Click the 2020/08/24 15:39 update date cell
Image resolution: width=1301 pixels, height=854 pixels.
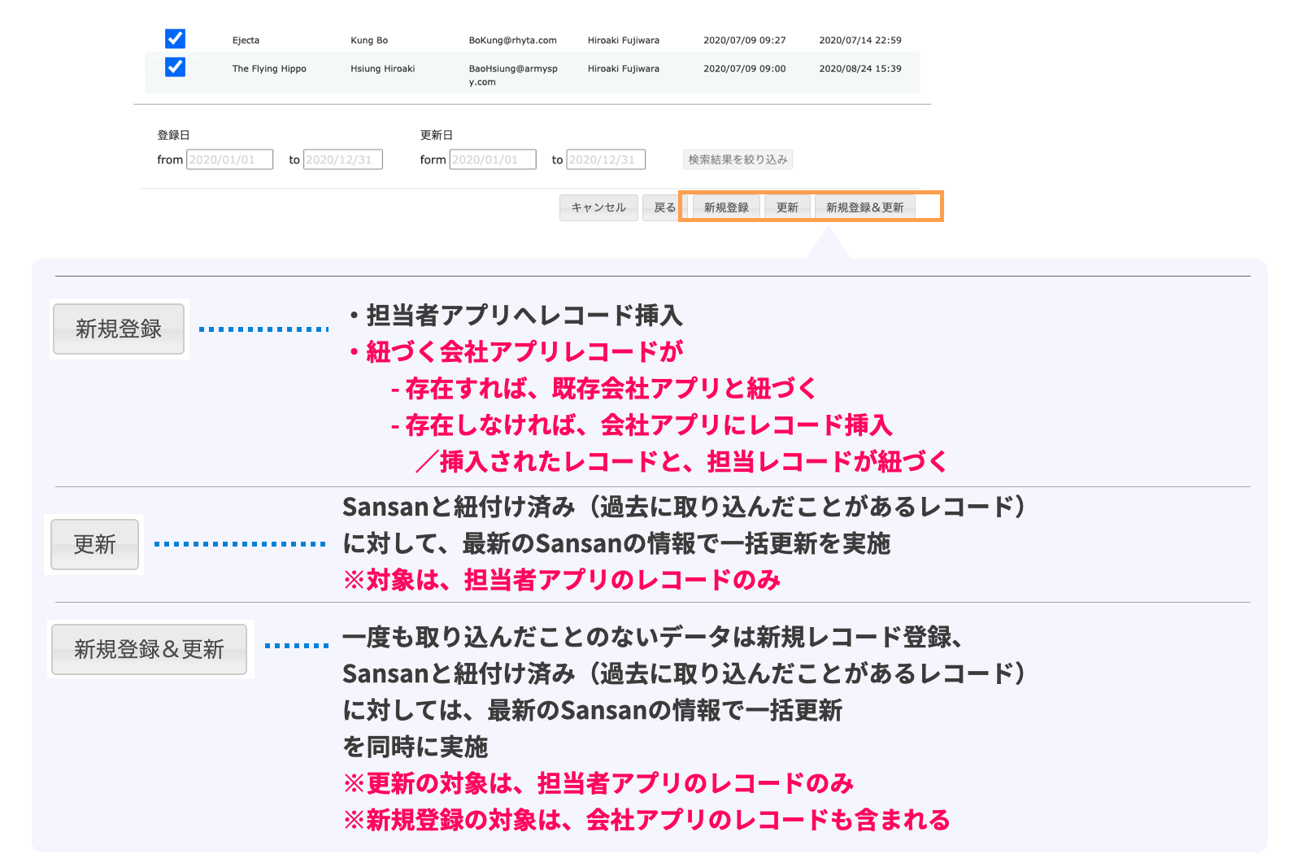859,69
